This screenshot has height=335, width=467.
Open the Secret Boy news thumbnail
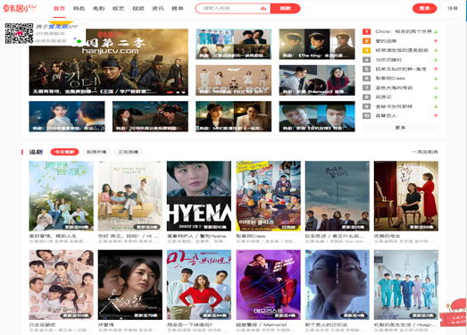click(x=234, y=80)
